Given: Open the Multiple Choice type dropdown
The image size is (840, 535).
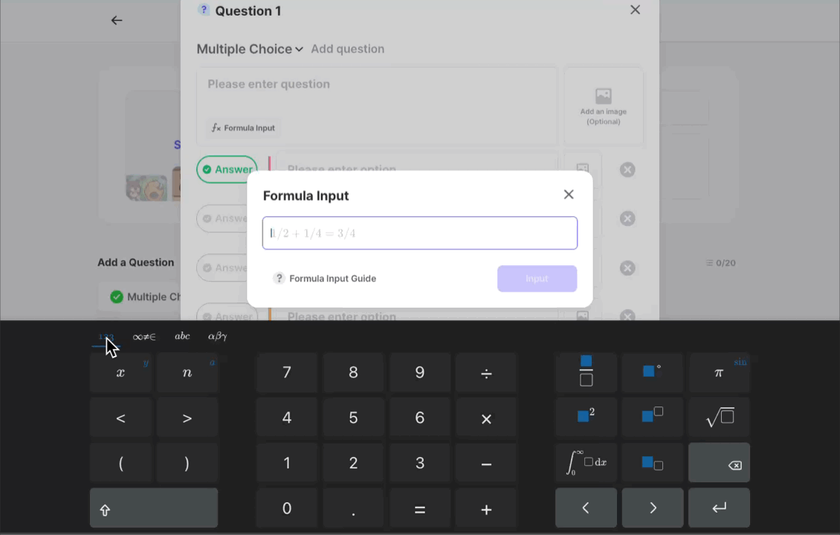Looking at the screenshot, I should (x=250, y=49).
